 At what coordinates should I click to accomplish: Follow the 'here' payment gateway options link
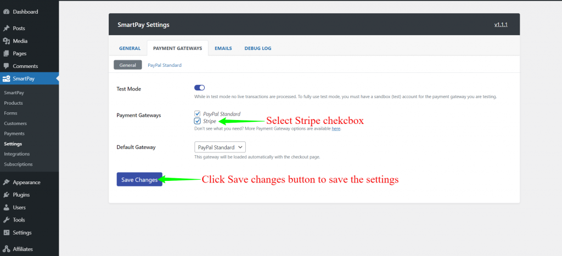click(336, 128)
